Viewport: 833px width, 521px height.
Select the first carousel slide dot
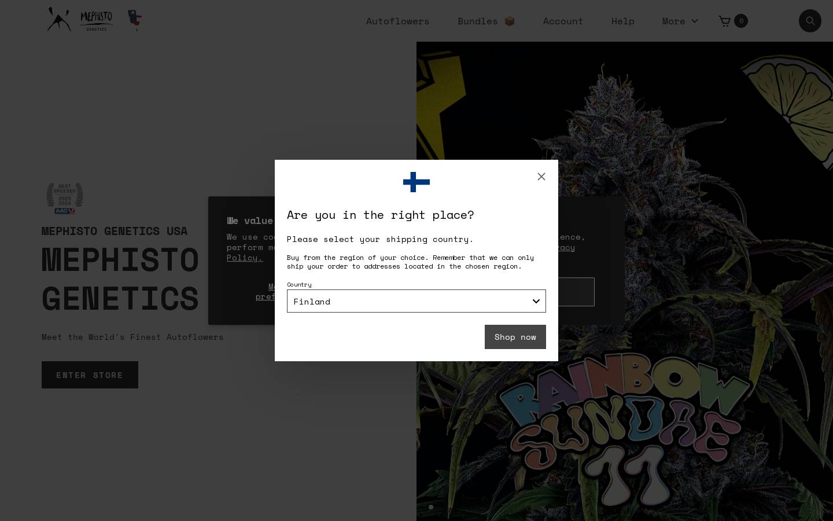(431, 507)
